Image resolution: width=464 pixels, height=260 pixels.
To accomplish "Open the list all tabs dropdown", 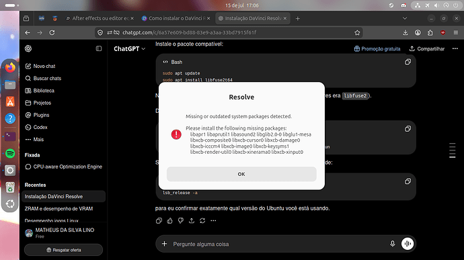I will click(405, 18).
